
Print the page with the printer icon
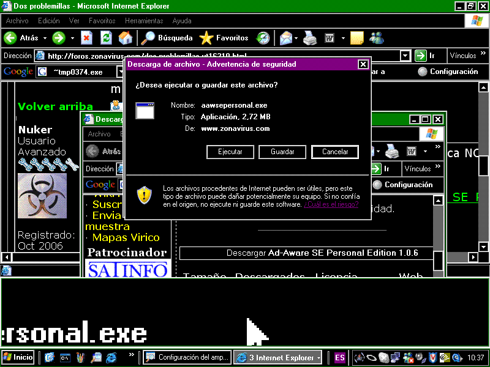pyautogui.click(x=310, y=38)
